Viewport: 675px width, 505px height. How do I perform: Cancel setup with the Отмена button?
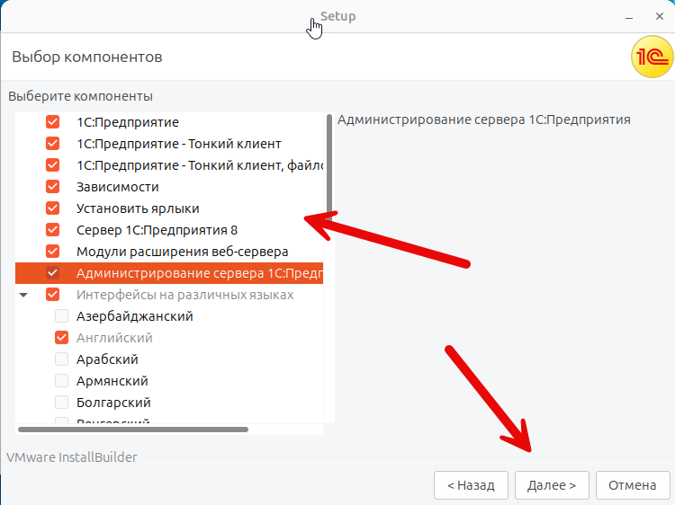[x=632, y=485]
